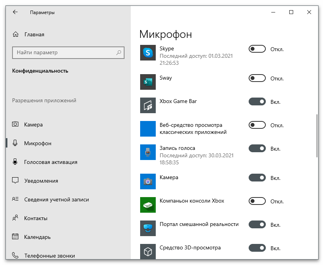Click the Sway app icon

tap(148, 82)
